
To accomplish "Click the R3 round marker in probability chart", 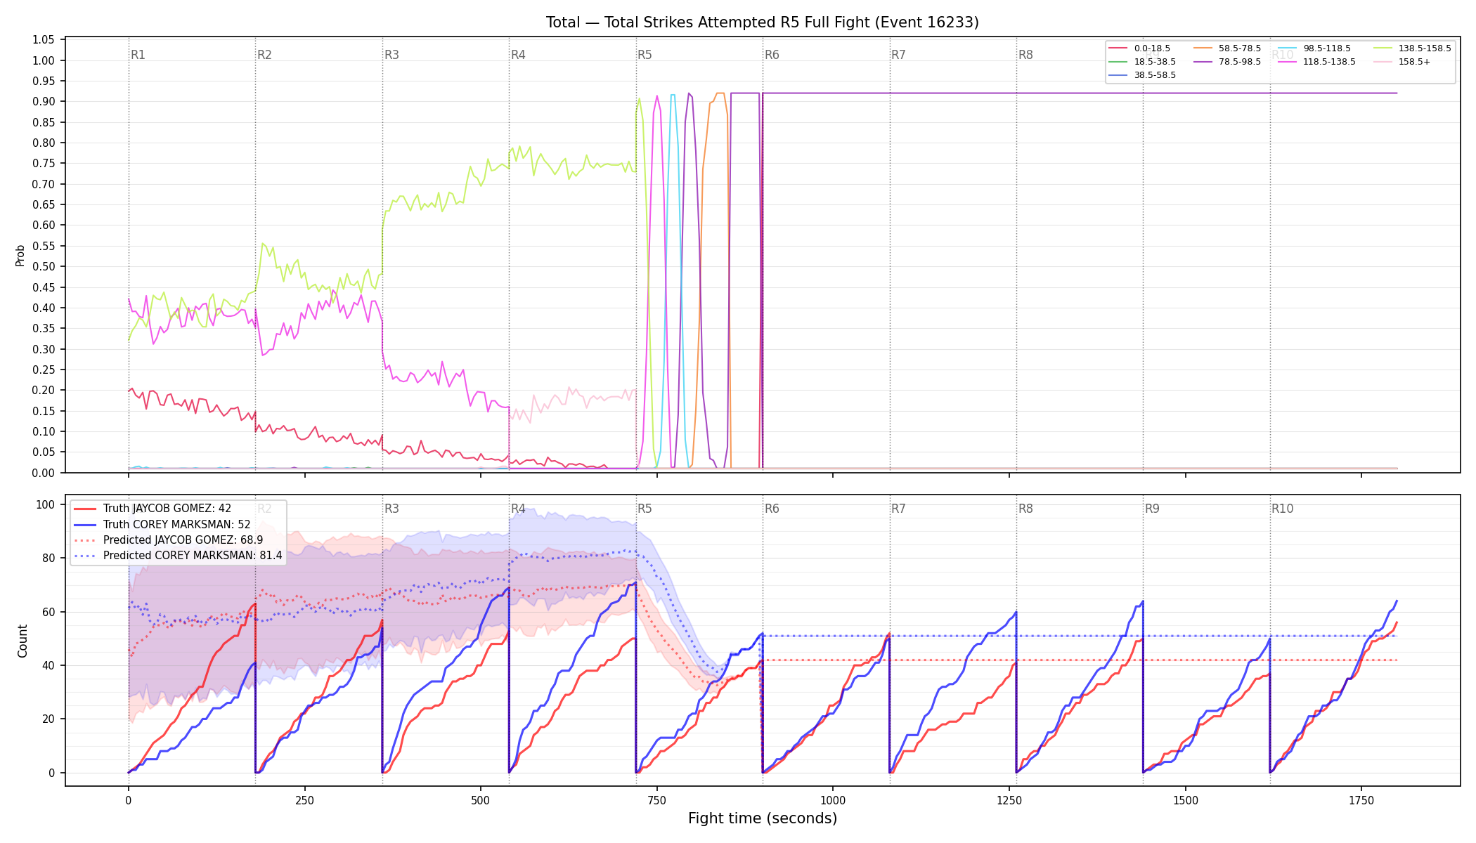I will [x=391, y=55].
